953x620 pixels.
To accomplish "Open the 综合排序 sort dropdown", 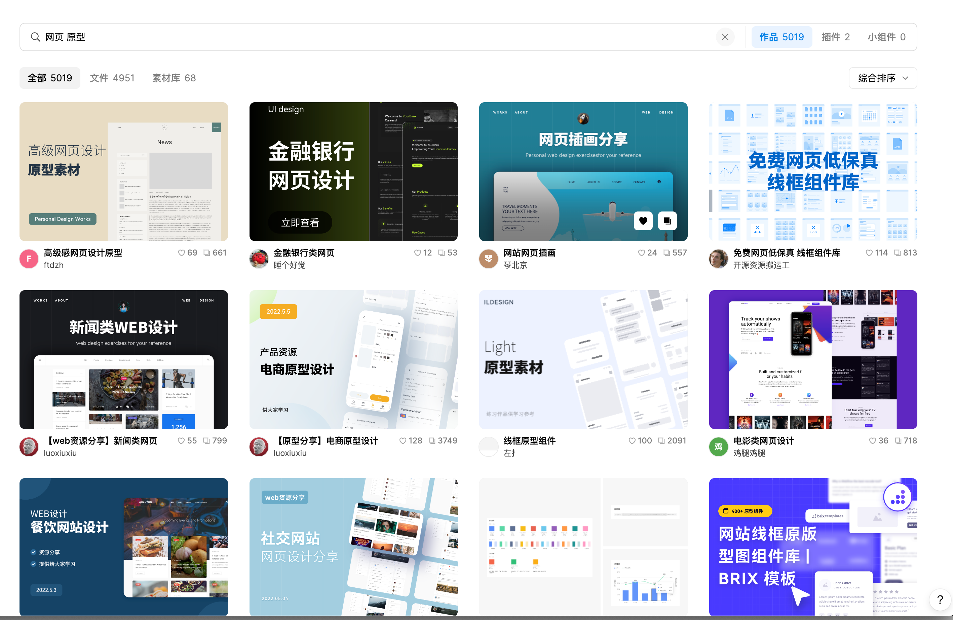I will coord(883,78).
